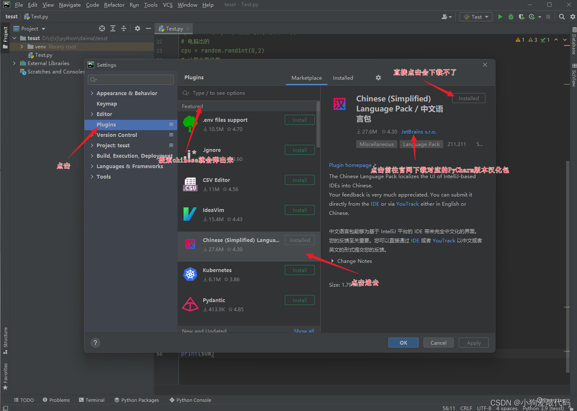
Task: Expand the Tools settings category
Action: [x=93, y=177]
